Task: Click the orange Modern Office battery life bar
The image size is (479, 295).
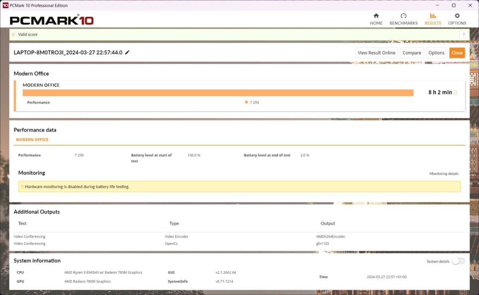Action: click(x=218, y=93)
